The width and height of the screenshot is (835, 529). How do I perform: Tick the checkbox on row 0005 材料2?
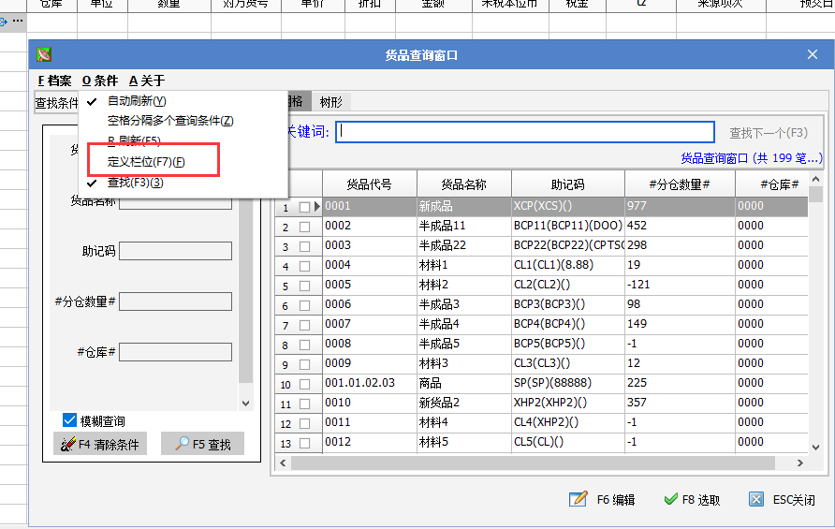pos(304,286)
